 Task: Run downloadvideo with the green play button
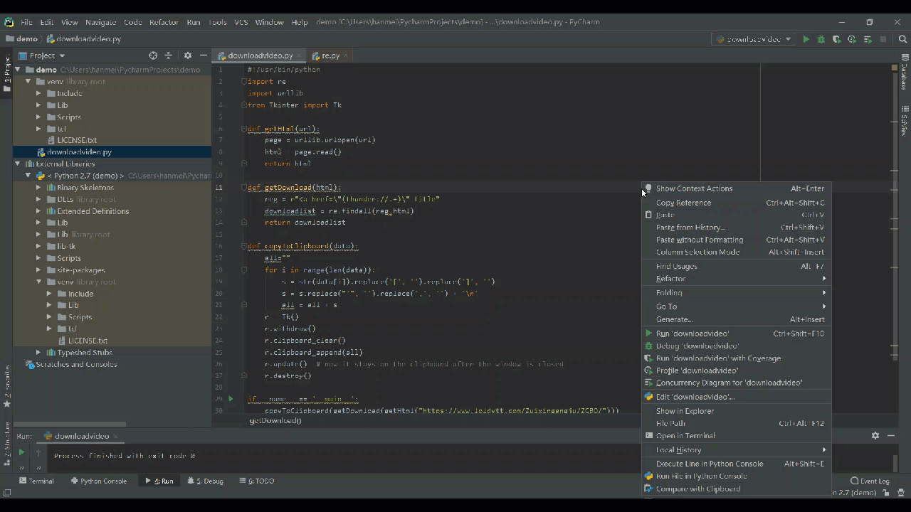pos(806,39)
